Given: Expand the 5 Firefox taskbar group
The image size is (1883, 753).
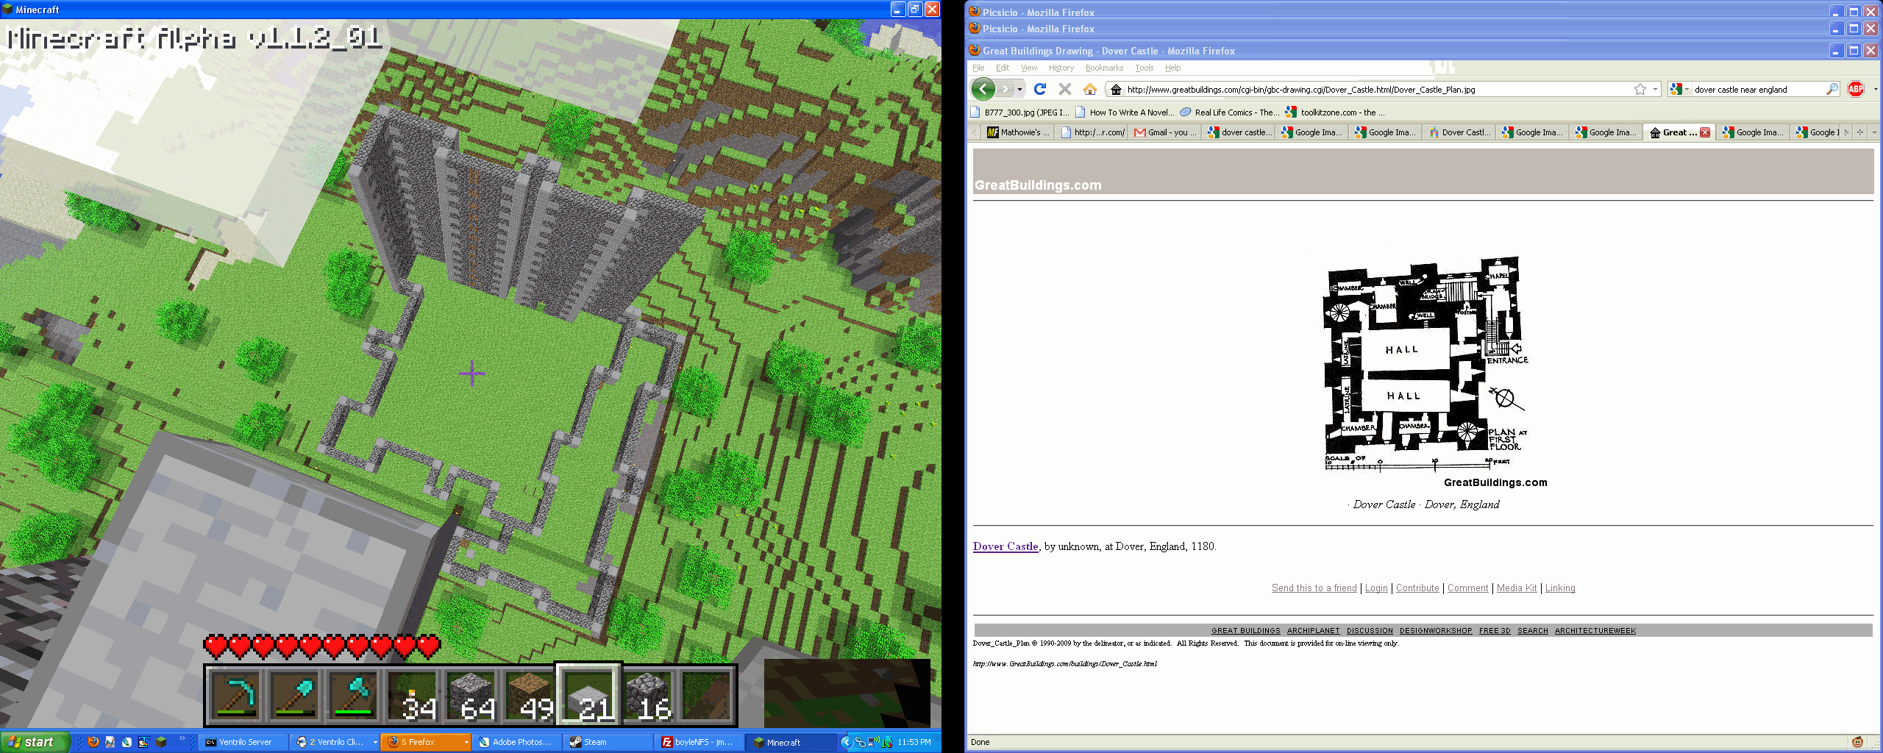Looking at the screenshot, I should point(466,742).
